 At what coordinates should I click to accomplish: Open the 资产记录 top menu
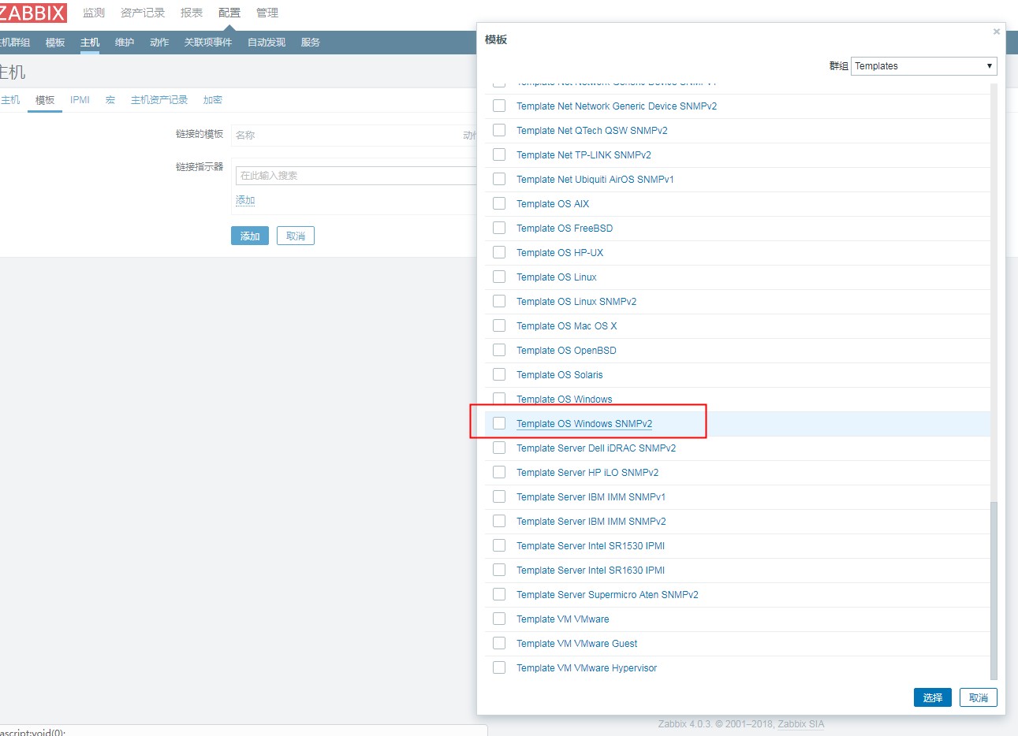coord(143,13)
